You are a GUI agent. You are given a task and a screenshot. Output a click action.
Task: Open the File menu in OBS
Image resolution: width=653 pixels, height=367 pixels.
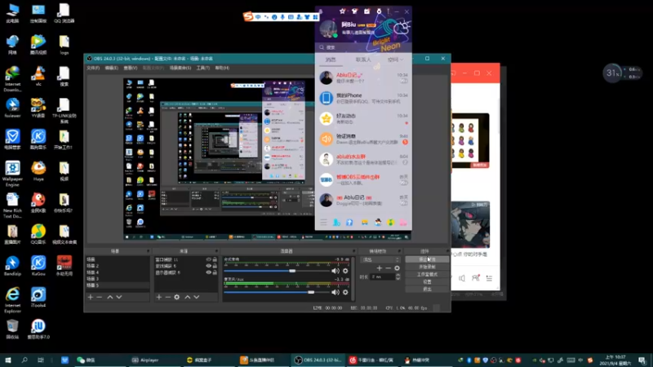pyautogui.click(x=93, y=68)
